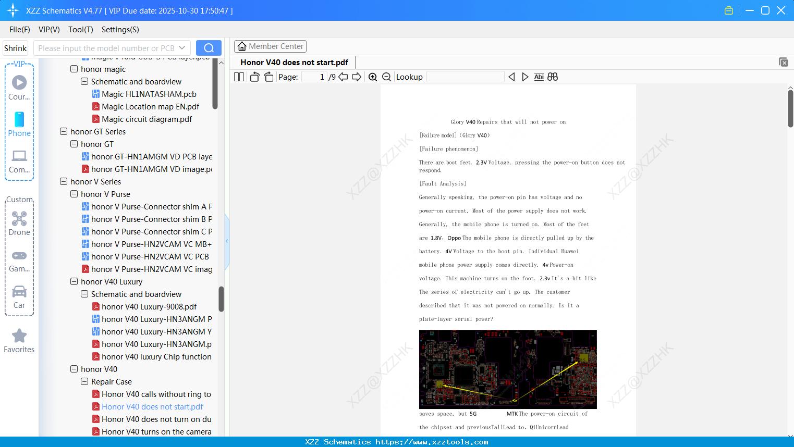Click the lower tree scrollbar thumb
794x447 pixels.
[221, 299]
